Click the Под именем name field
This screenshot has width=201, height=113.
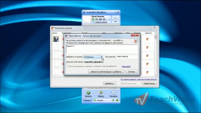(x=127, y=56)
